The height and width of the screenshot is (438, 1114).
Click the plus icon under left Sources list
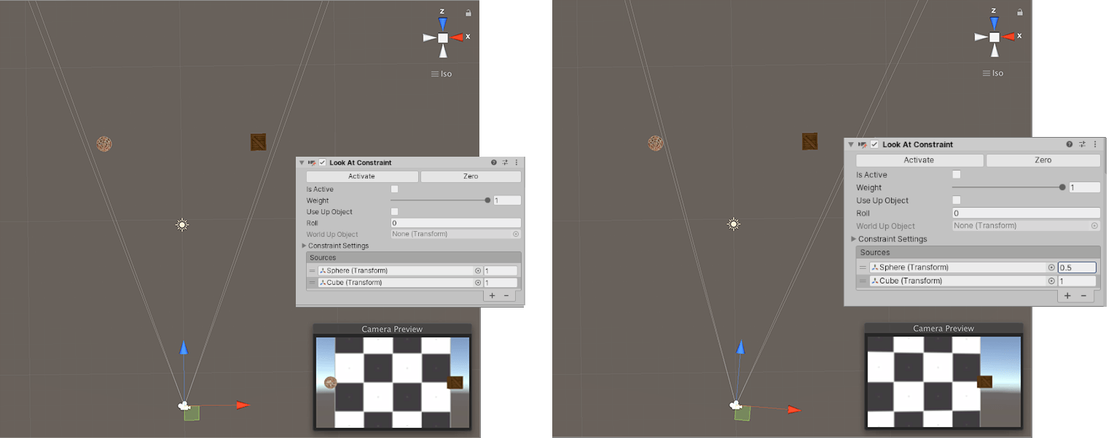[x=492, y=295]
